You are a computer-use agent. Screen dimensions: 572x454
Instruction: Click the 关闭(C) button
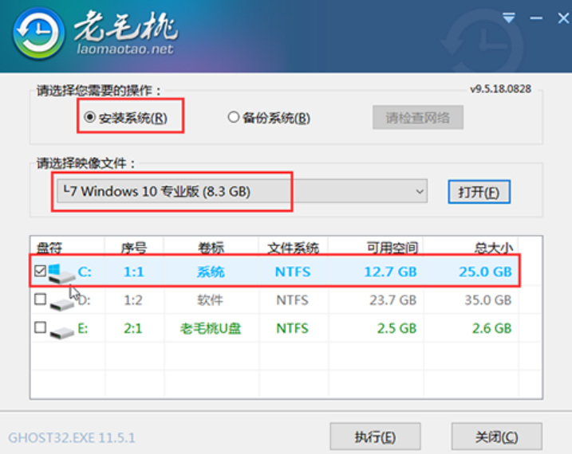coord(496,436)
